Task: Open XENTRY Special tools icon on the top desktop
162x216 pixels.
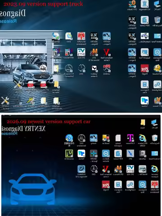Action: coord(5,100)
